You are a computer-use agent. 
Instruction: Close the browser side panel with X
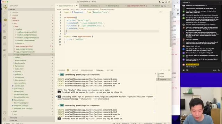(178, 10)
